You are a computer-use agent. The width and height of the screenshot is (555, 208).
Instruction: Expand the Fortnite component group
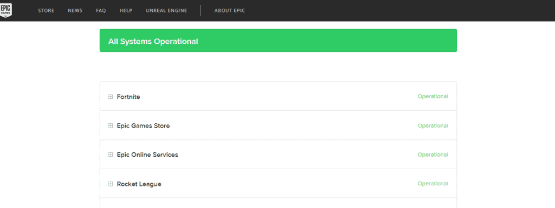click(x=111, y=97)
